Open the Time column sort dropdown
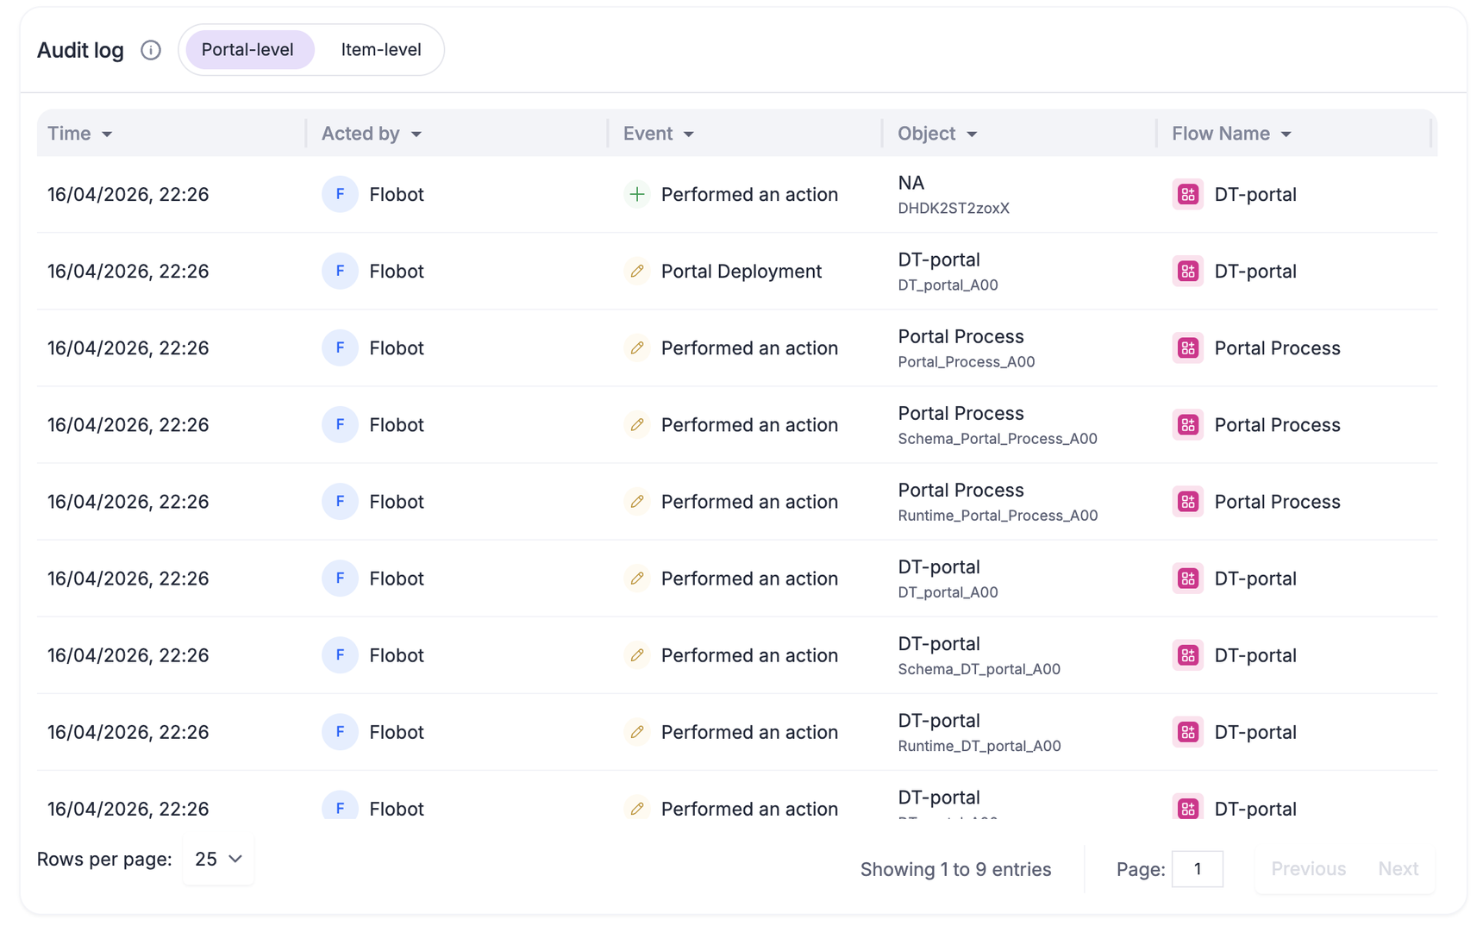Viewport: 1483px width, 926px height. point(107,135)
